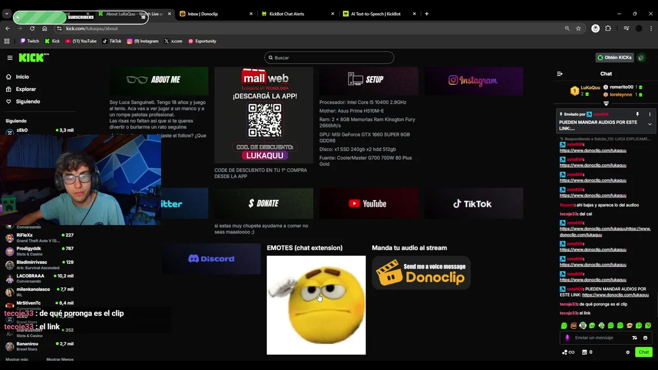Expand the pinned message chevron
658x370 pixels.
[x=650, y=124]
